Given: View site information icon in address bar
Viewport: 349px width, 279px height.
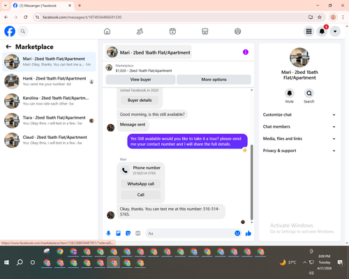Looking at the screenshot, I should click(37, 17).
